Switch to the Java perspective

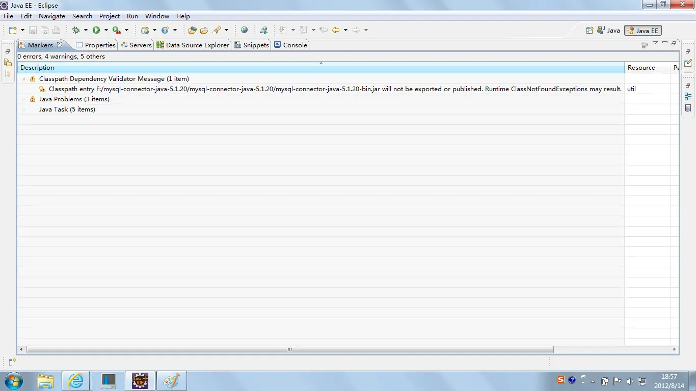coord(608,31)
